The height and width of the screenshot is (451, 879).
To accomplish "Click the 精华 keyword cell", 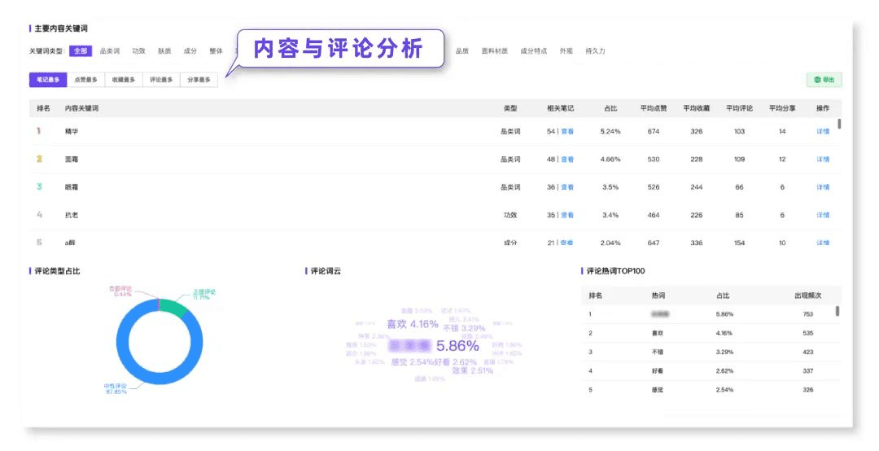I will tap(71, 131).
